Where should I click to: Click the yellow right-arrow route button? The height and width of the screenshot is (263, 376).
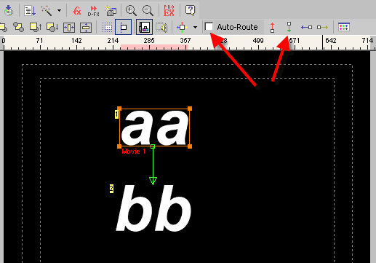322,27
